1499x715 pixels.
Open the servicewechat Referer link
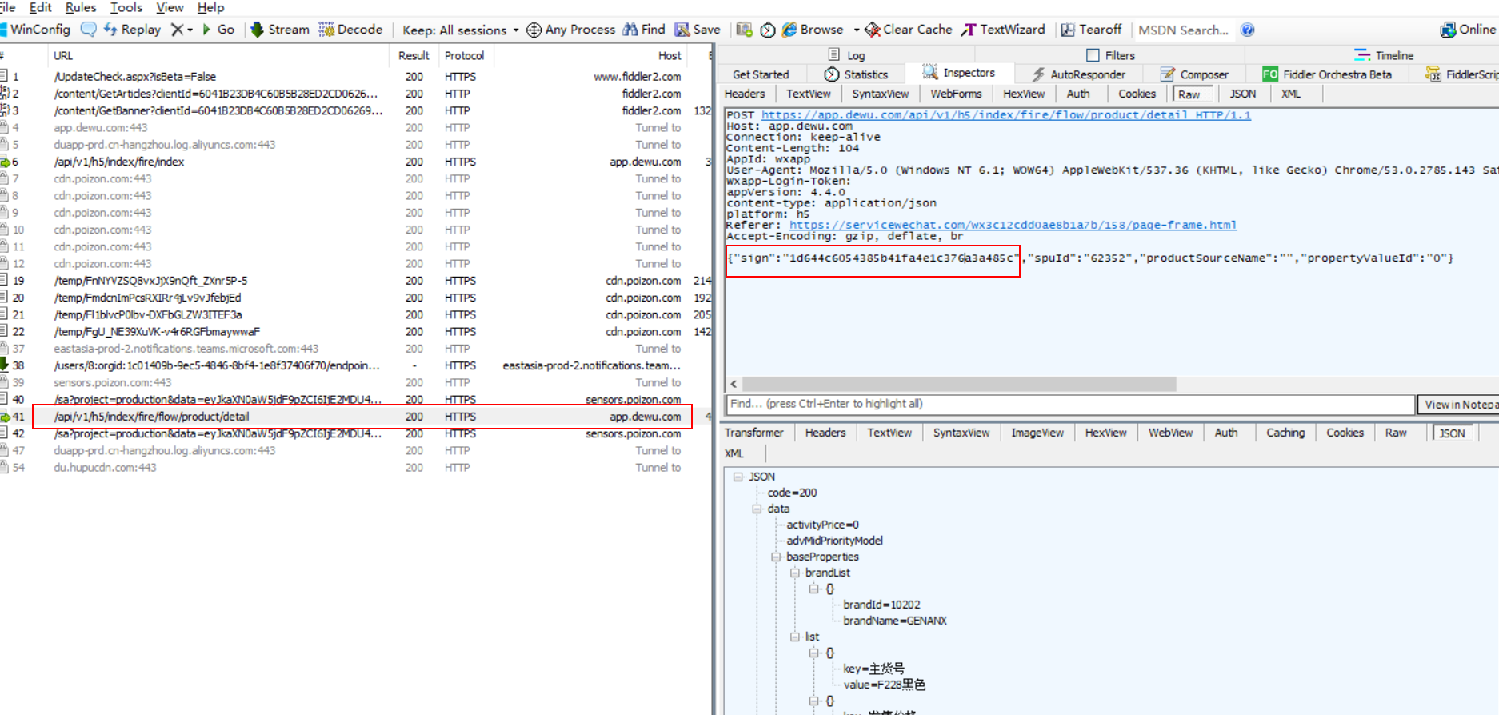click(x=1012, y=225)
